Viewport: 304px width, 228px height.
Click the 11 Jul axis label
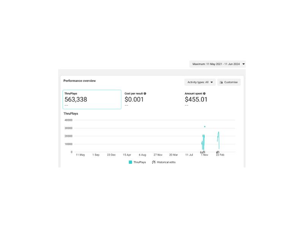click(189, 155)
